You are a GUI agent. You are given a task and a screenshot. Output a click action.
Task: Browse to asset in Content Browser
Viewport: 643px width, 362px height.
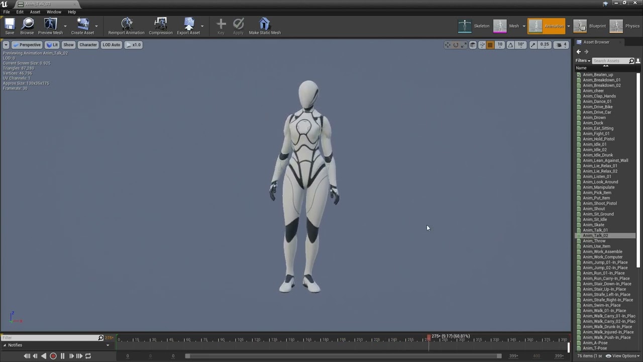pyautogui.click(x=27, y=26)
